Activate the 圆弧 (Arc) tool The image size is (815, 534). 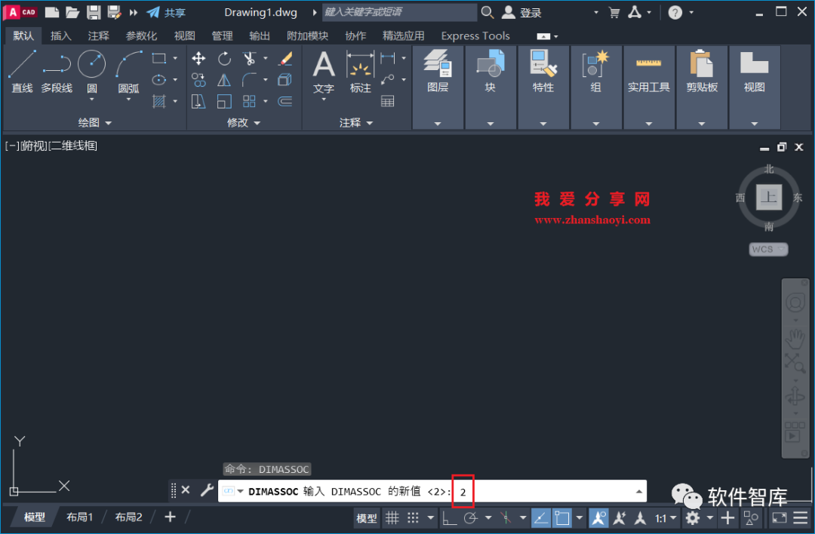128,72
